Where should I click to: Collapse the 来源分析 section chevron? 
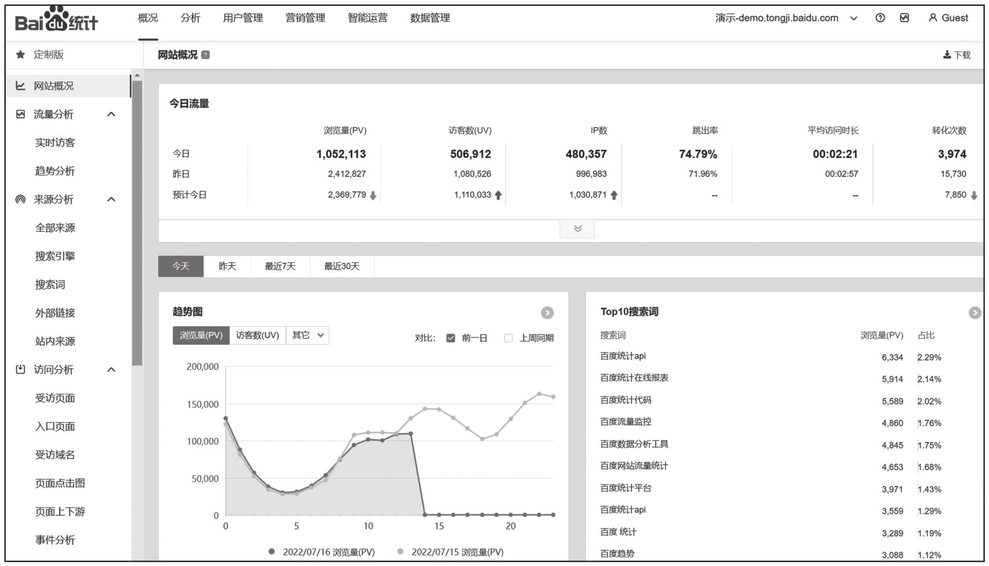(x=112, y=200)
